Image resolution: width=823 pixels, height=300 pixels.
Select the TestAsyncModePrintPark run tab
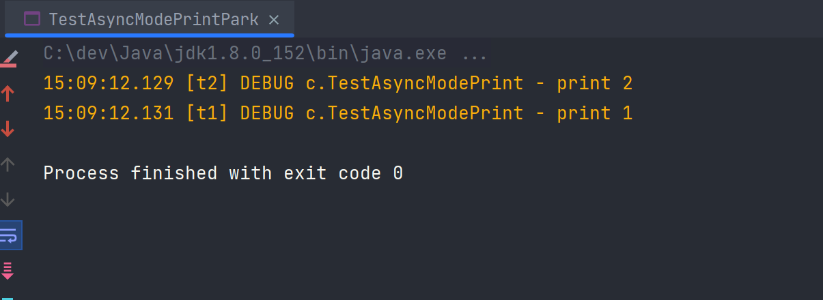(153, 20)
